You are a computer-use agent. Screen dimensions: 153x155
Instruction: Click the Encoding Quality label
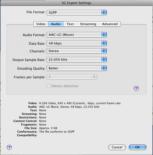(x=31, y=69)
